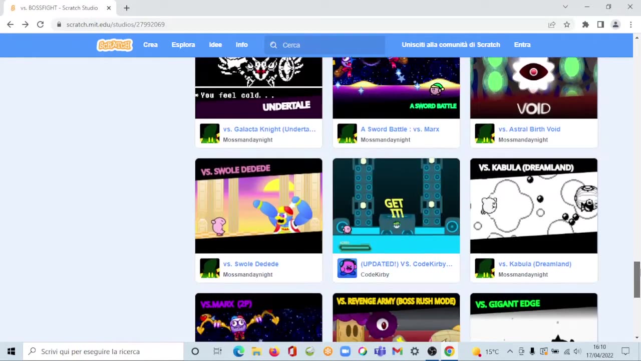Open a new tab with the plus button
The image size is (641, 361).
[127, 8]
